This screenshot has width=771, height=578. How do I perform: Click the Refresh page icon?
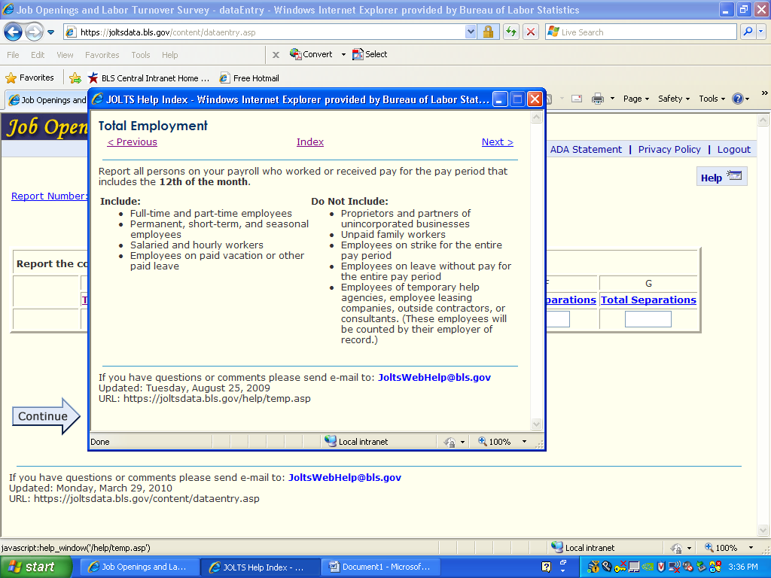511,32
